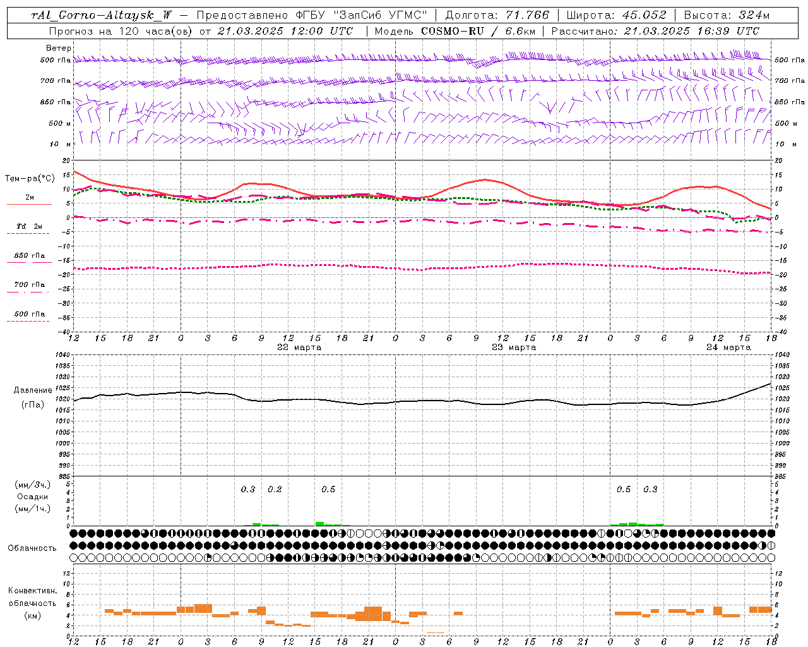Click the Давление panel label
Screen dimensions: 808x647
[33, 390]
